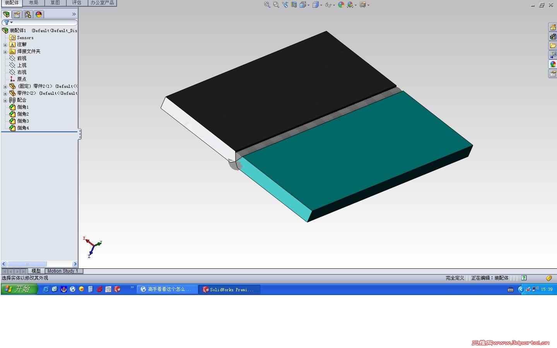Viewport: 557px width, 348px height.
Task: Expand the 焊接文件夹 folder node
Action: (5, 52)
